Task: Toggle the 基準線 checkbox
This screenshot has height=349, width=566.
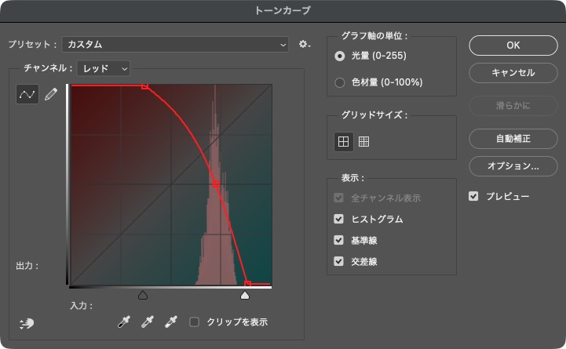Action: [x=338, y=240]
